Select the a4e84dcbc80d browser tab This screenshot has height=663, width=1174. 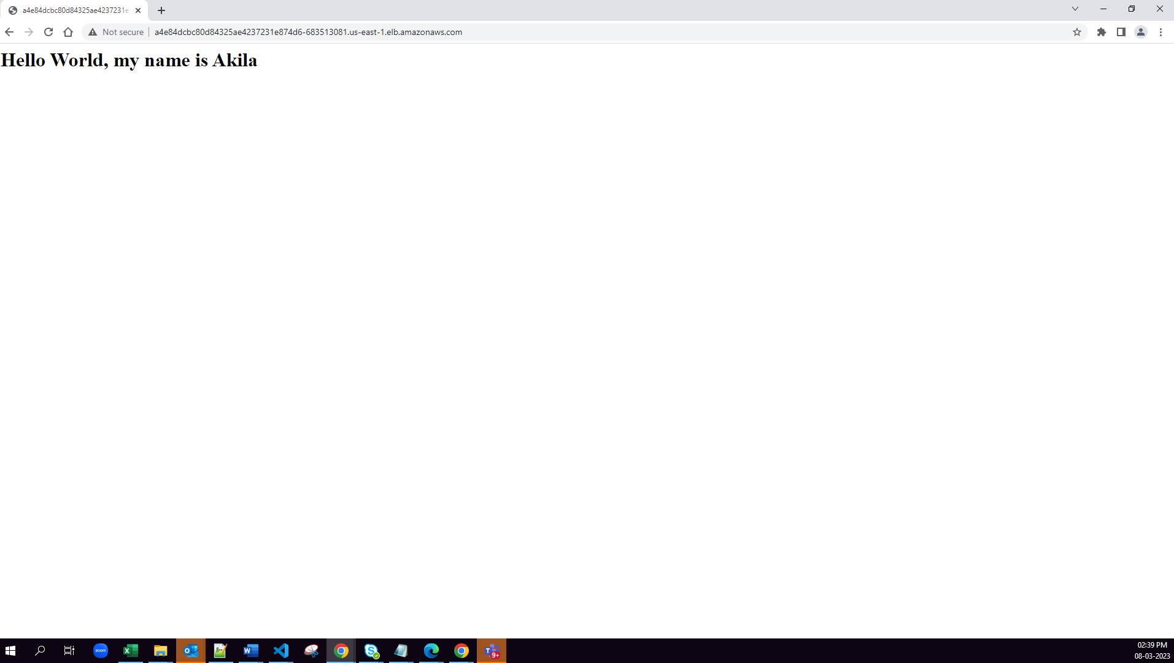pos(74,10)
